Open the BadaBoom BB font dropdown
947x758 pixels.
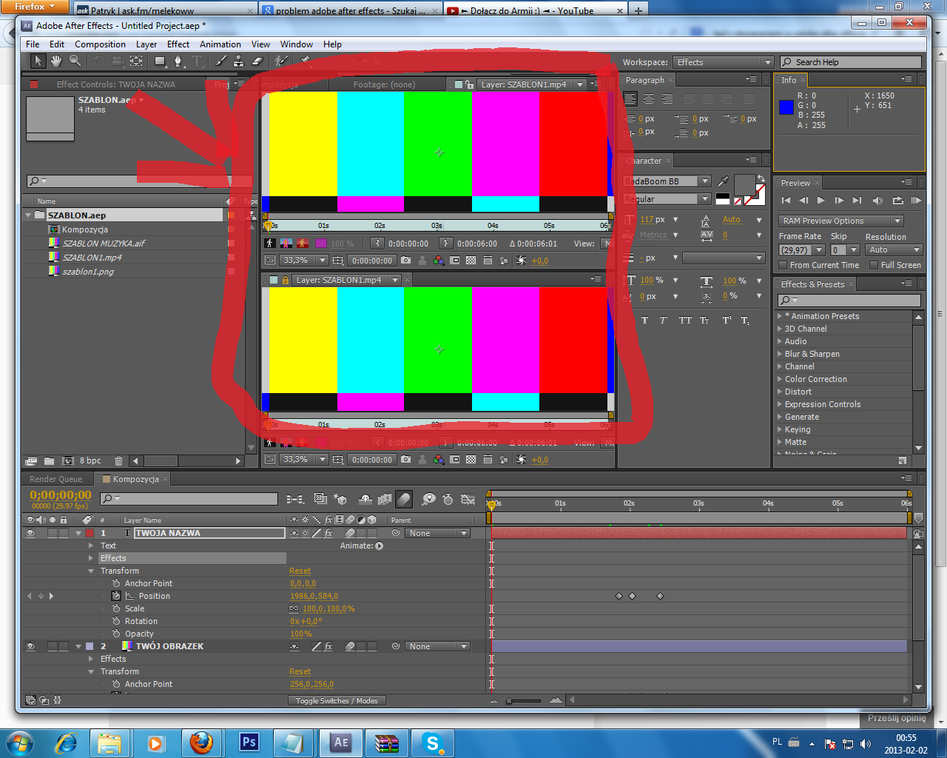click(x=667, y=181)
